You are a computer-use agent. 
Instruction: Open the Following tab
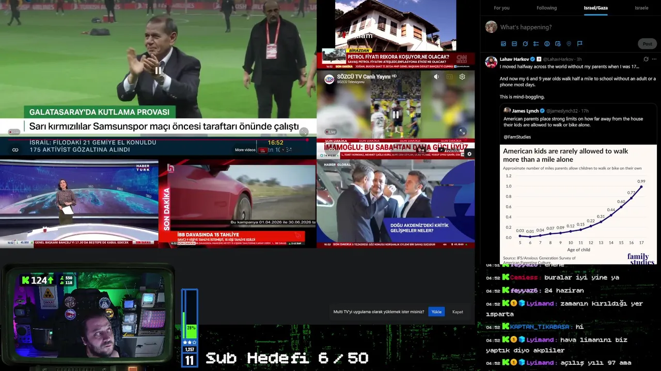(546, 8)
